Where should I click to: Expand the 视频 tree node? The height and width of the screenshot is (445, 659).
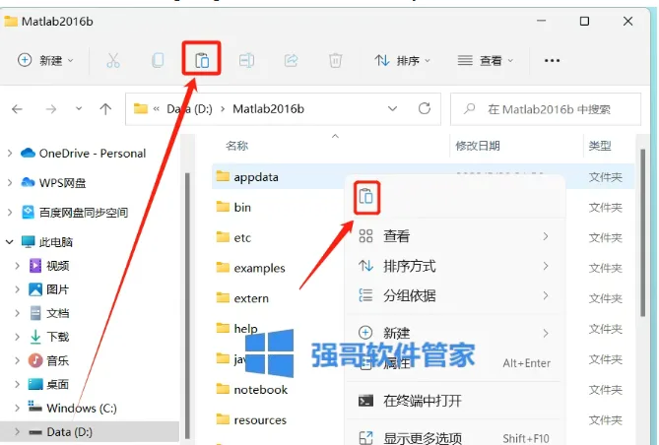pyautogui.click(x=17, y=266)
